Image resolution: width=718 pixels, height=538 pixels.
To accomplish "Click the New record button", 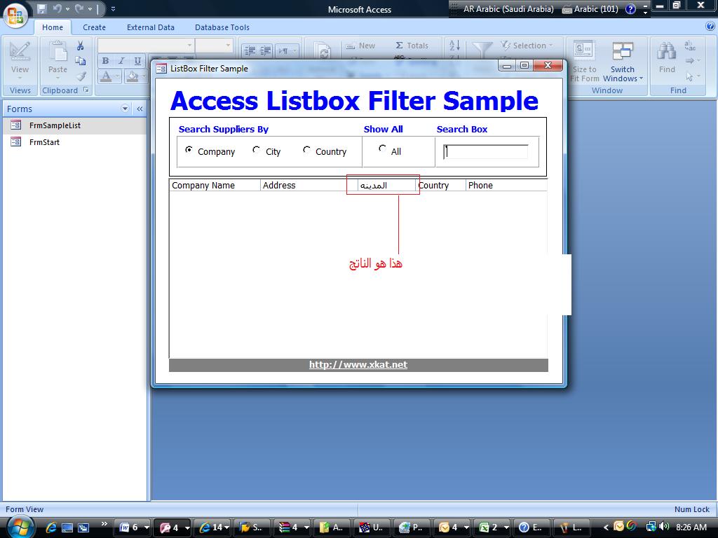I will click(360, 46).
